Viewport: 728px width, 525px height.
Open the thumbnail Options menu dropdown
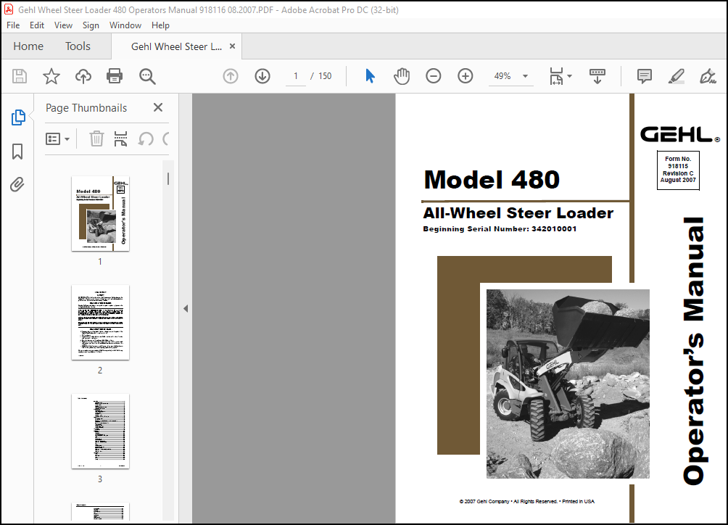(x=57, y=139)
